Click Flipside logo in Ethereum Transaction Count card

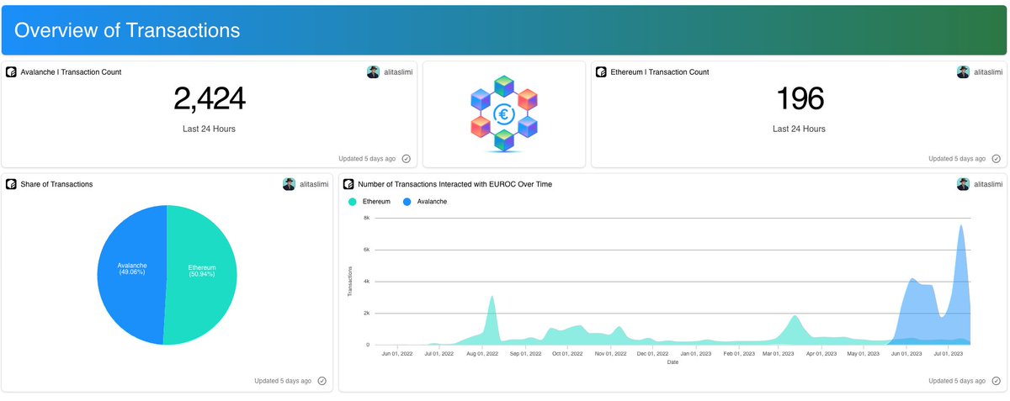point(601,72)
